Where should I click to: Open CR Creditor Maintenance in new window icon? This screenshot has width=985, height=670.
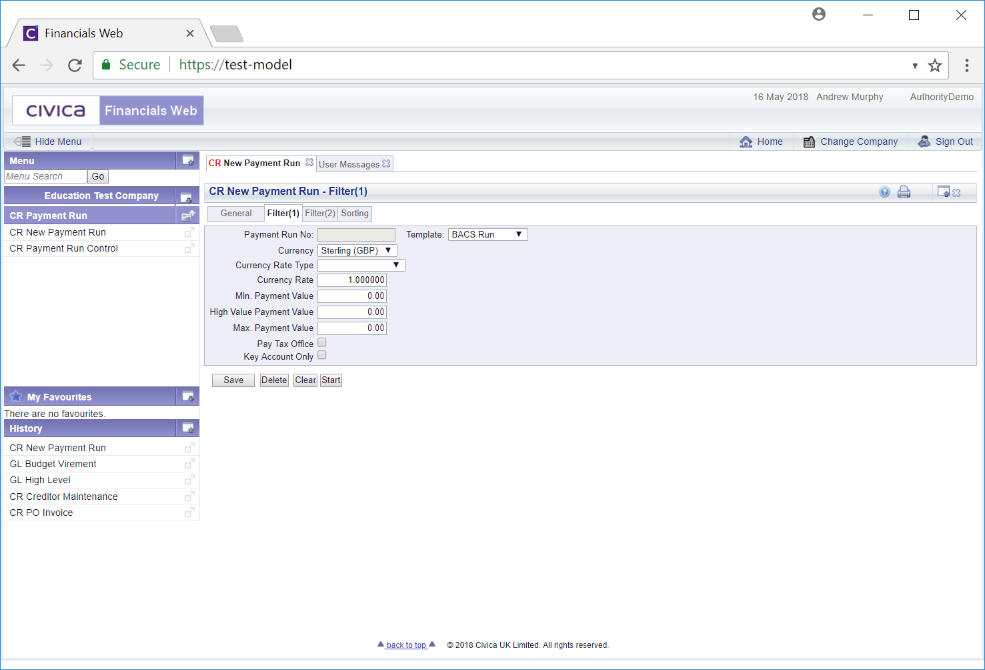point(189,496)
